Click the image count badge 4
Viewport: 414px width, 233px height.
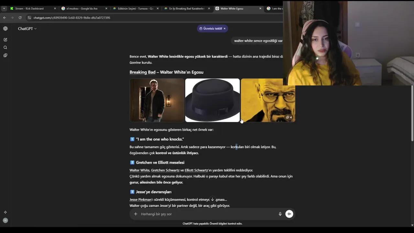tap(289, 117)
